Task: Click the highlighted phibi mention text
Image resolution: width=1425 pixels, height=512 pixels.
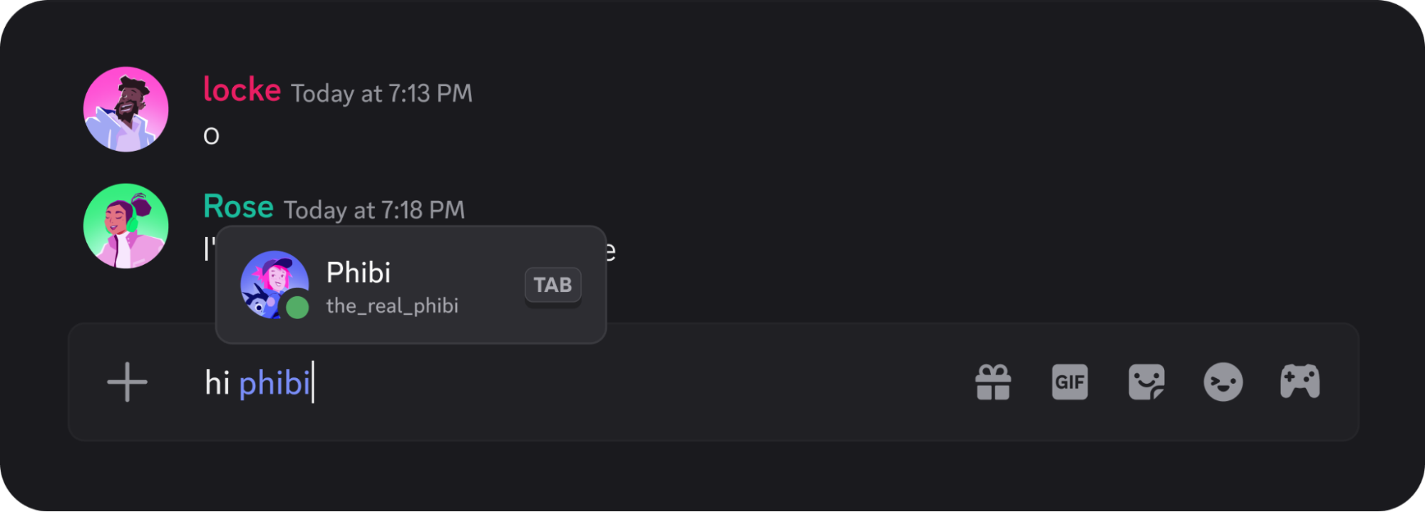Action: point(274,382)
